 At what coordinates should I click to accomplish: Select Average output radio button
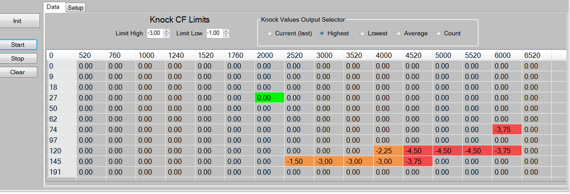coord(412,33)
